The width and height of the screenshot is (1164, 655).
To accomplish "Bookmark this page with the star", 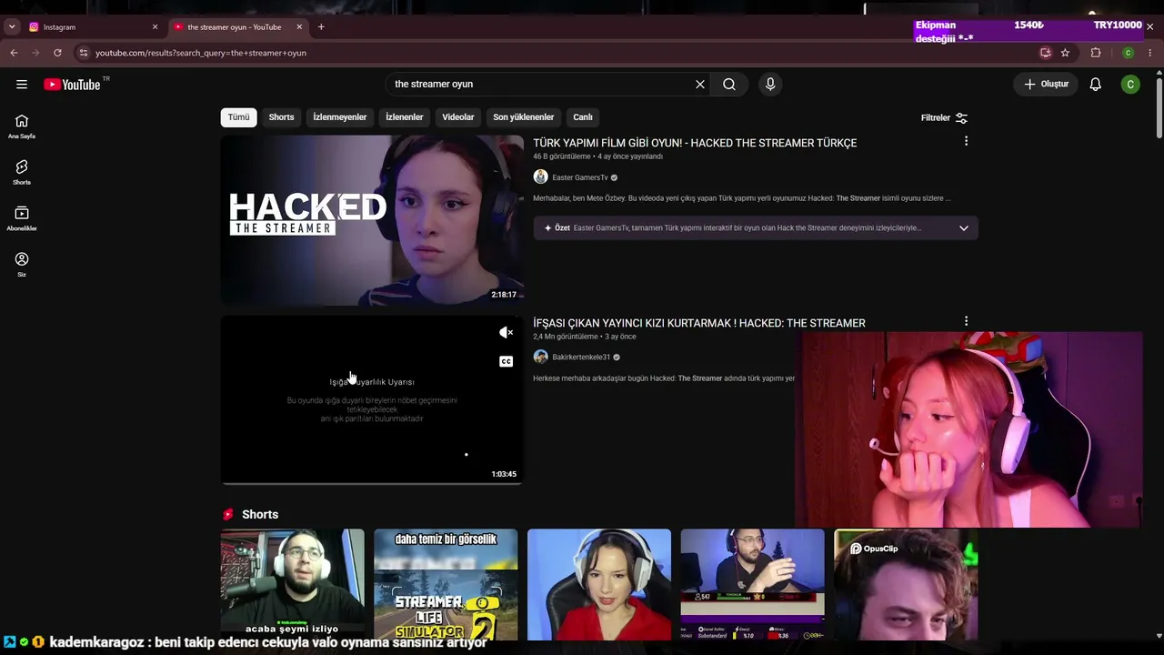I will click(x=1065, y=53).
